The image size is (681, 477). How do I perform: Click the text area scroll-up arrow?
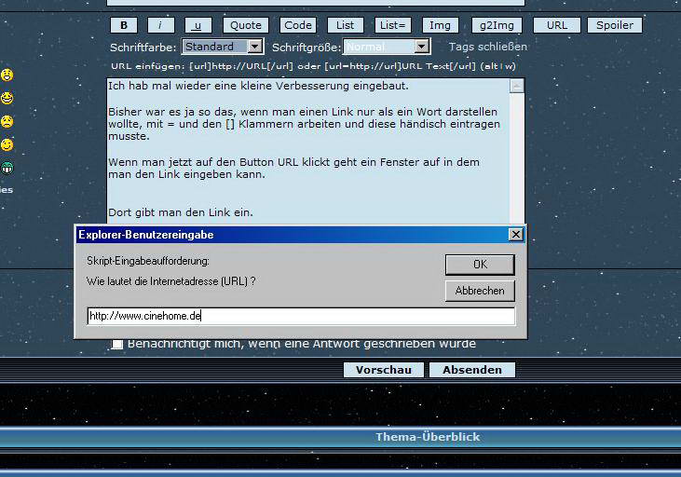click(516, 86)
